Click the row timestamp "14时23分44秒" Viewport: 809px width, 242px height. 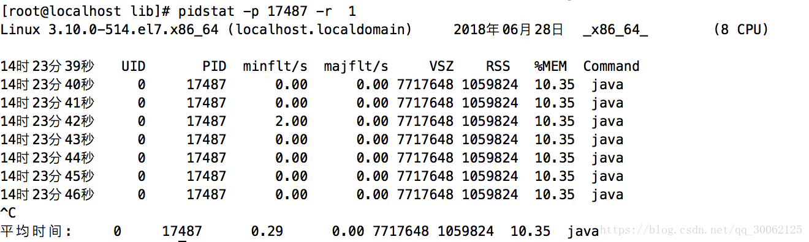(x=47, y=158)
